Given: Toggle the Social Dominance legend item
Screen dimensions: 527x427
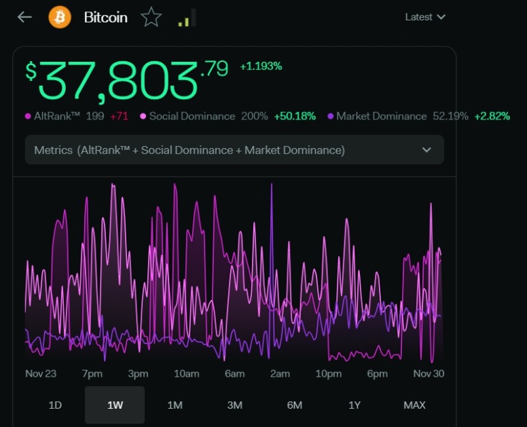Looking at the screenshot, I should click(x=192, y=116).
